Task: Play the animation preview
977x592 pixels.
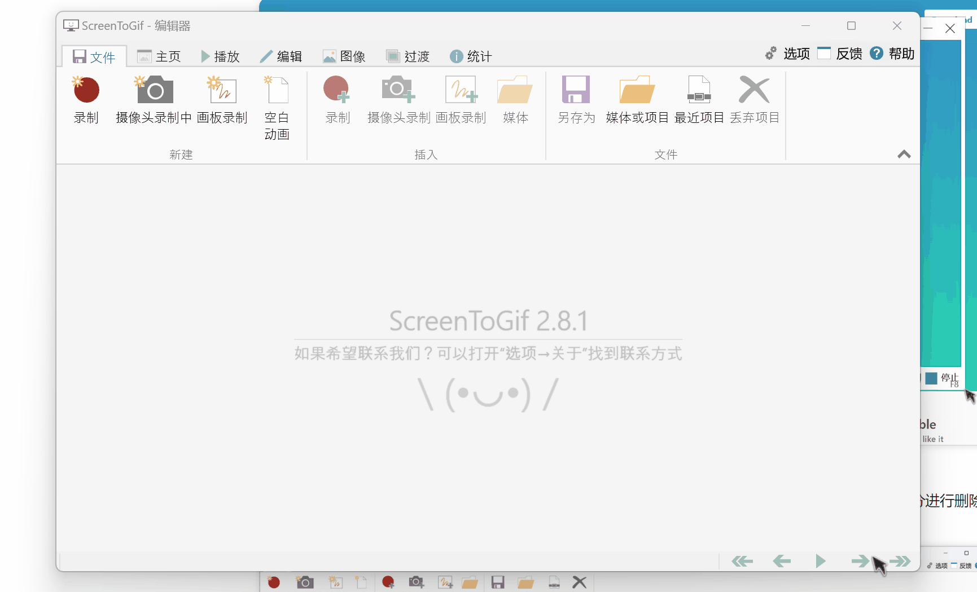Action: pyautogui.click(x=821, y=561)
